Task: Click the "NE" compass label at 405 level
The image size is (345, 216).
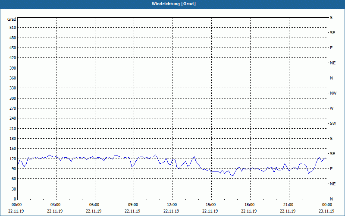Action: pyautogui.click(x=332, y=63)
